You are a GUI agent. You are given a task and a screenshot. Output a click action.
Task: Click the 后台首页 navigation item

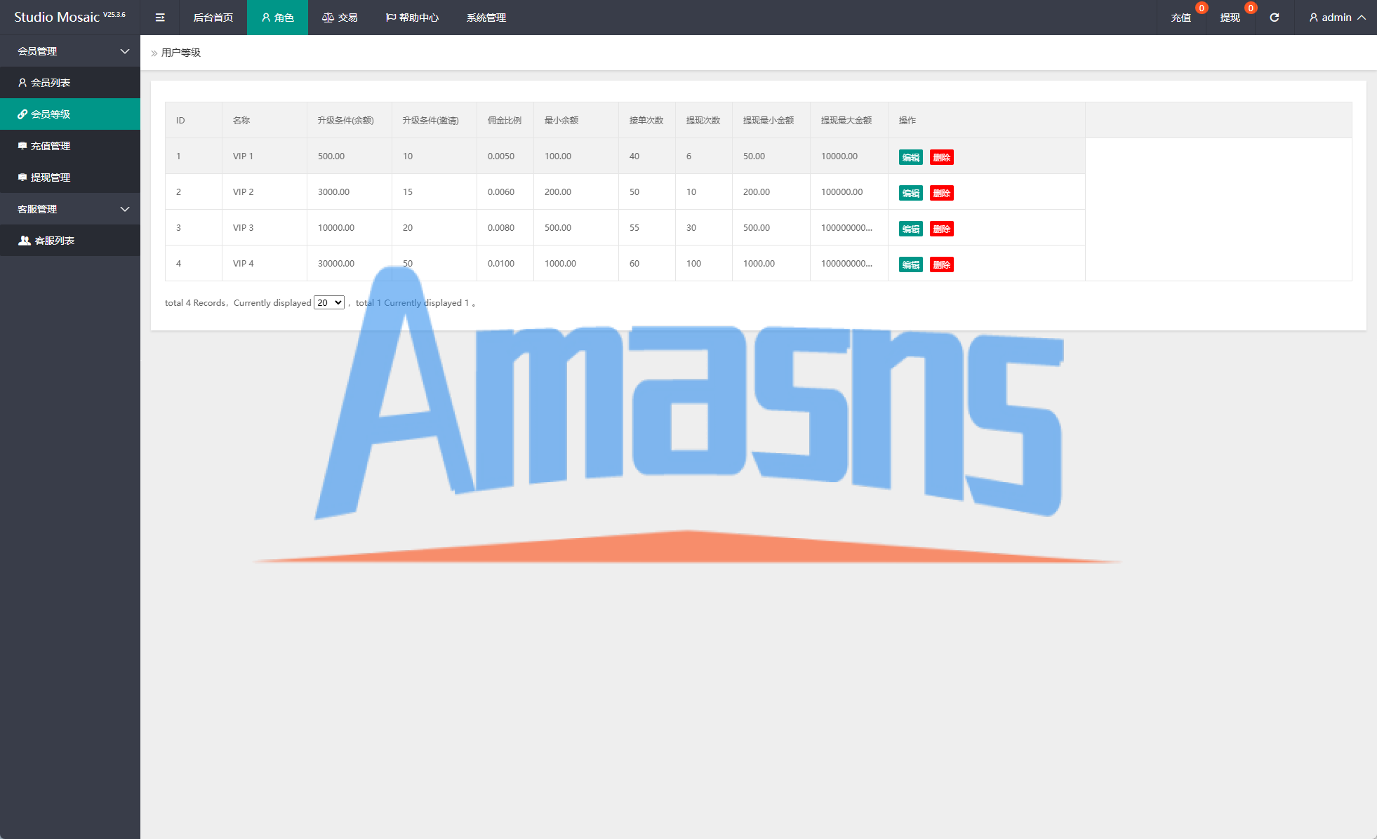(213, 18)
